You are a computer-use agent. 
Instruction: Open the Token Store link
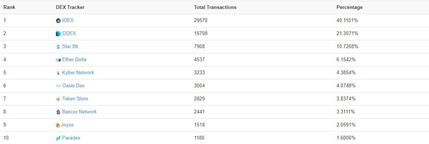[75, 99]
